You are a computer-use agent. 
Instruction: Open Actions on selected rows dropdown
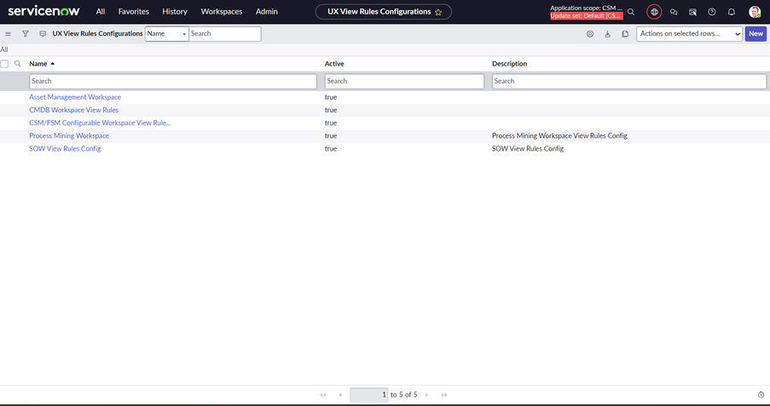tap(690, 34)
